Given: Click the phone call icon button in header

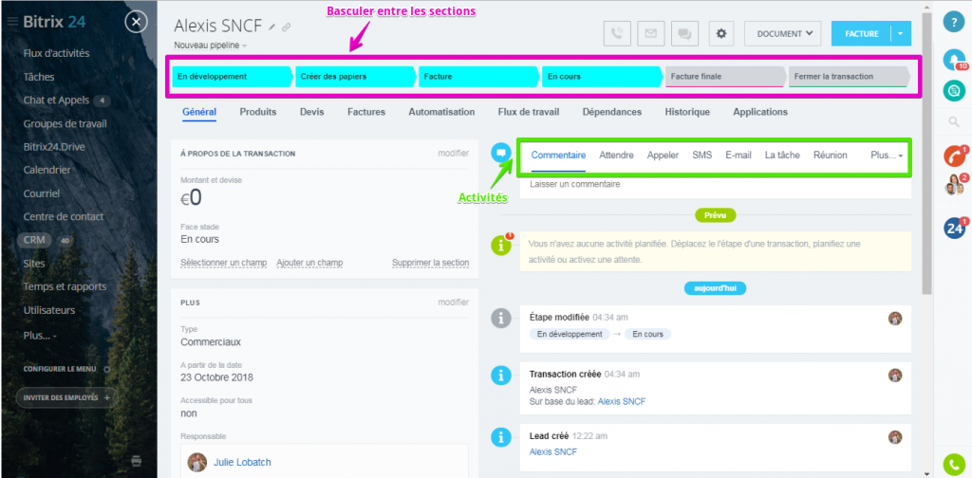Looking at the screenshot, I should pyautogui.click(x=617, y=34).
